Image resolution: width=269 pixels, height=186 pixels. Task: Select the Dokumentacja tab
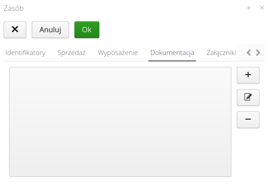[x=172, y=53]
